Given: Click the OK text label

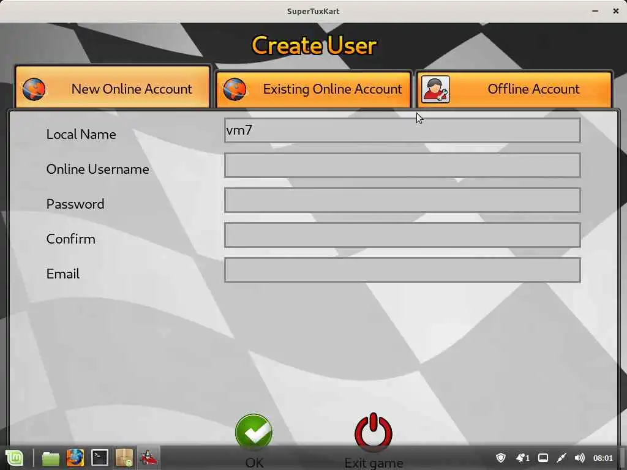Looking at the screenshot, I should [x=254, y=463].
